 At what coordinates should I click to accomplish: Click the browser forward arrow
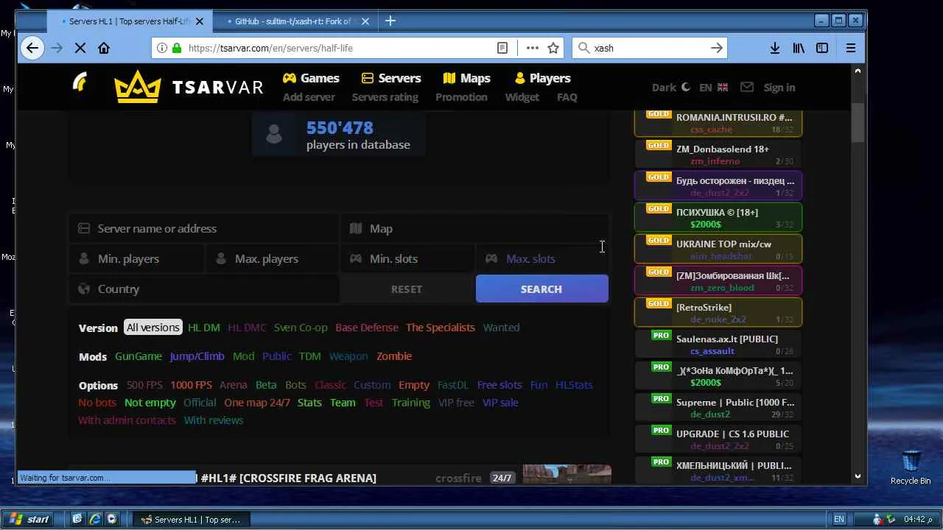[x=57, y=48]
